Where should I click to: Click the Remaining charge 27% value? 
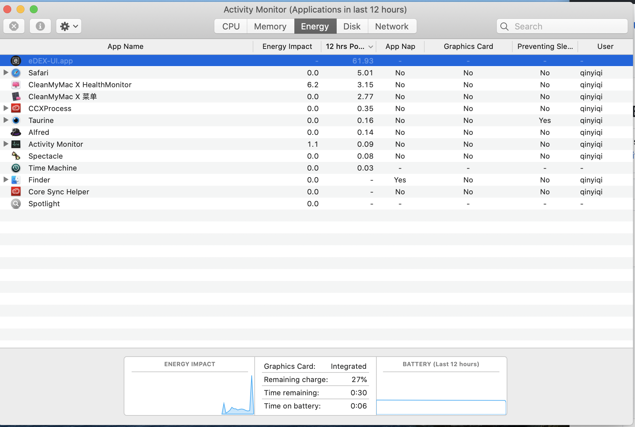click(359, 379)
